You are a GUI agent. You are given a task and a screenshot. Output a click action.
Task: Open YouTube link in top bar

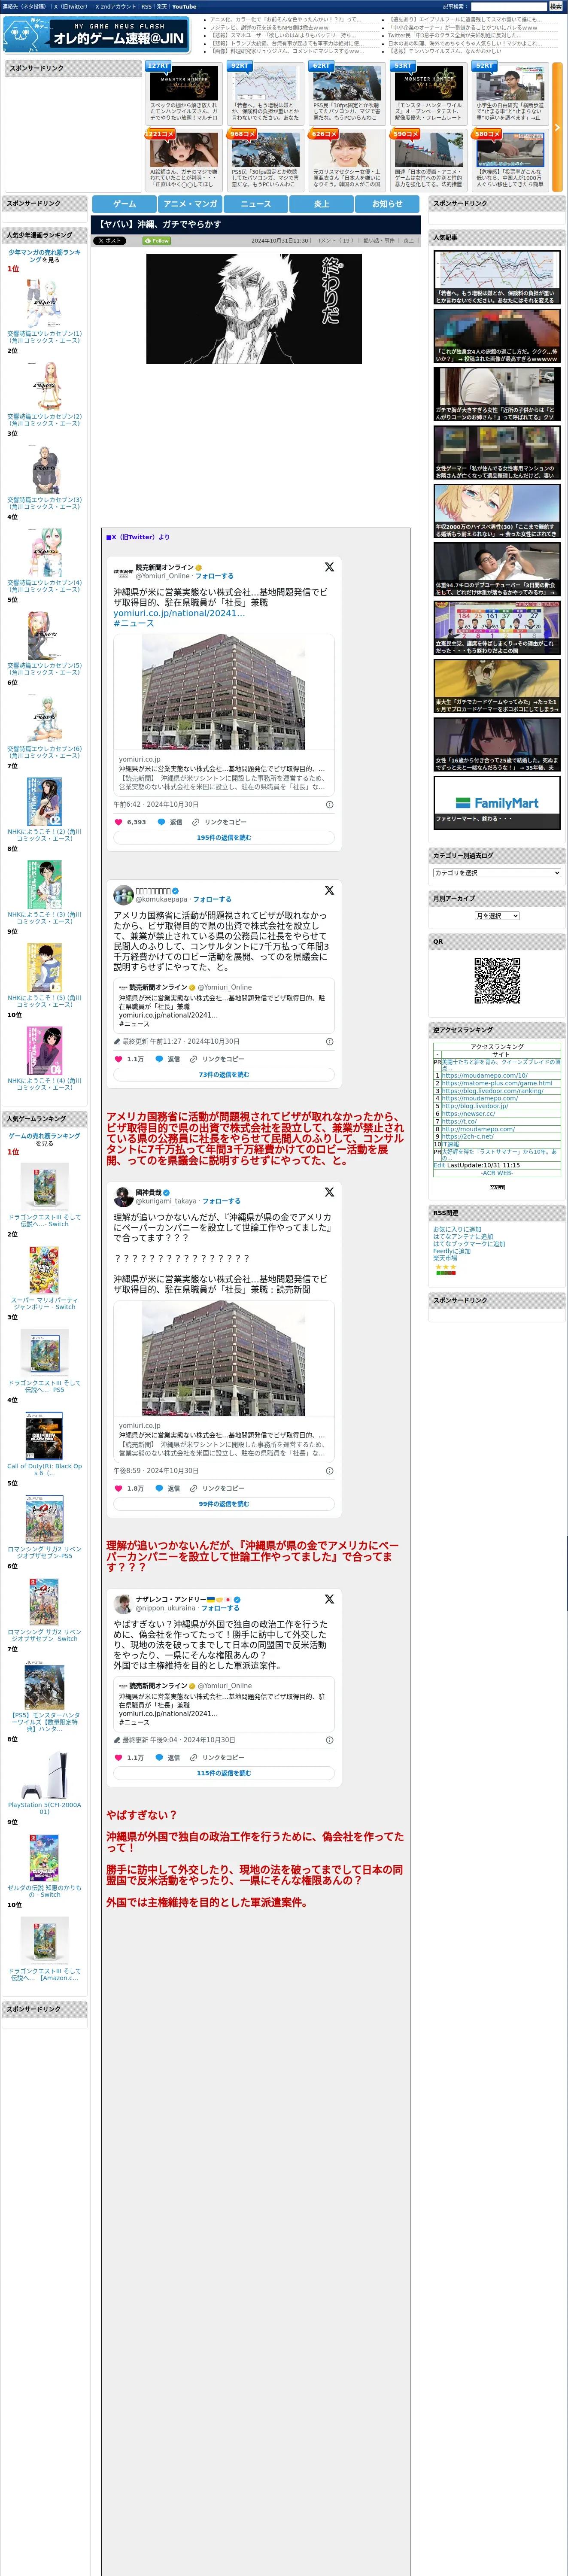coord(184,7)
